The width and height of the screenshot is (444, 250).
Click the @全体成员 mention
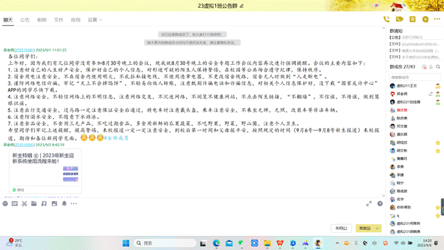pos(116,138)
